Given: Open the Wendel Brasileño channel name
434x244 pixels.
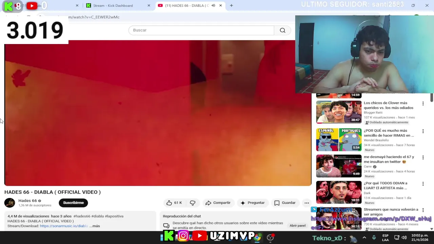Looking at the screenshot, I should [x=376, y=140].
